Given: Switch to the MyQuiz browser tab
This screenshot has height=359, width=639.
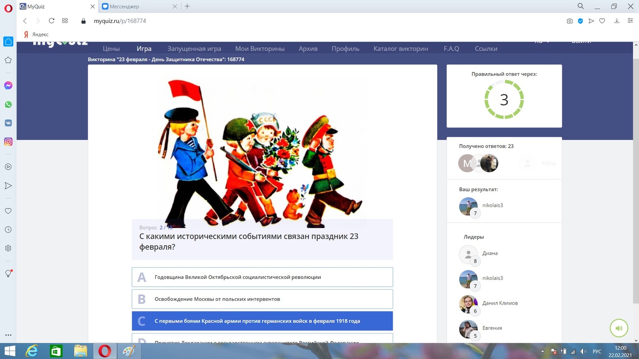Looking at the screenshot, I should coord(57,6).
